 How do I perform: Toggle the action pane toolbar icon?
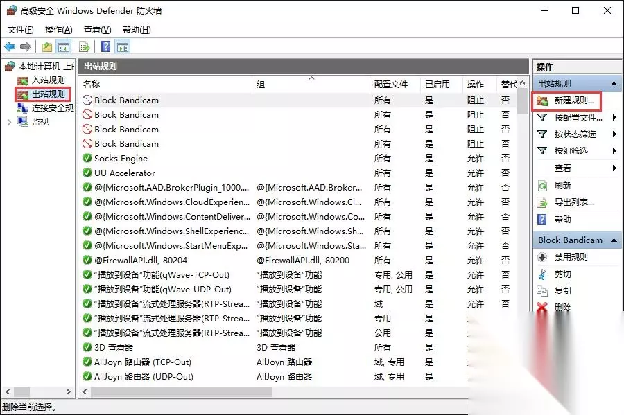click(x=123, y=47)
